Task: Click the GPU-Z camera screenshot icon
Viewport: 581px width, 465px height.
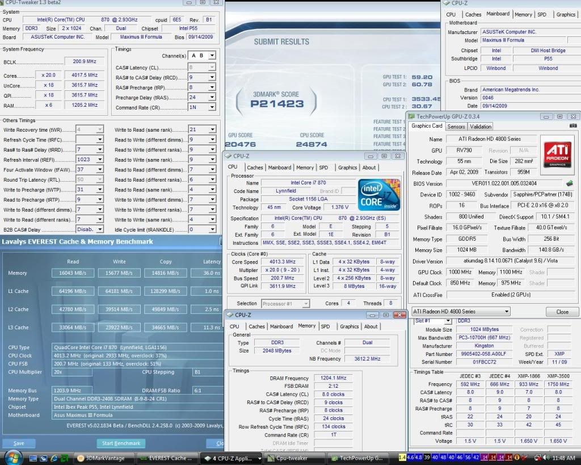Action: (x=573, y=126)
